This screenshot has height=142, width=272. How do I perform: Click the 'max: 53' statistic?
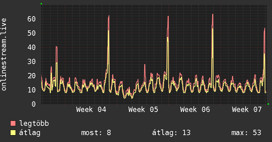(x=246, y=133)
